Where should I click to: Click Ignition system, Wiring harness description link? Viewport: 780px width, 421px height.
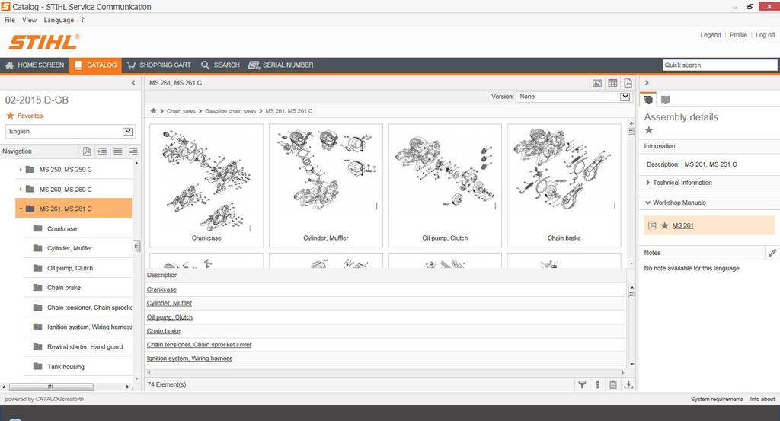point(190,359)
